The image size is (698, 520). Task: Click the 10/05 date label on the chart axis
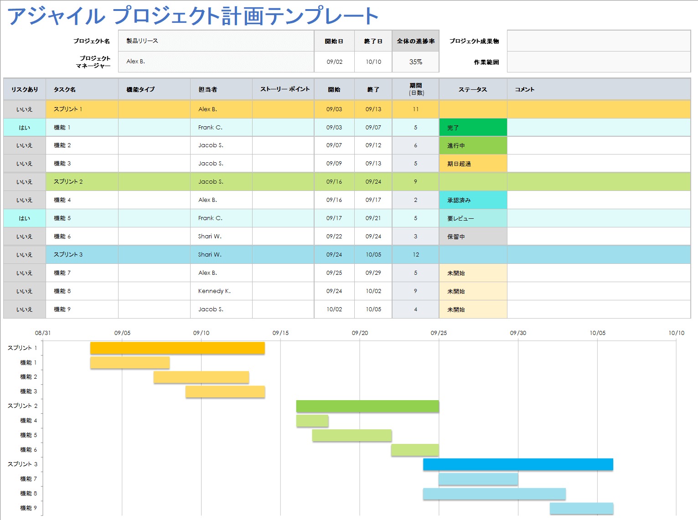(x=598, y=333)
